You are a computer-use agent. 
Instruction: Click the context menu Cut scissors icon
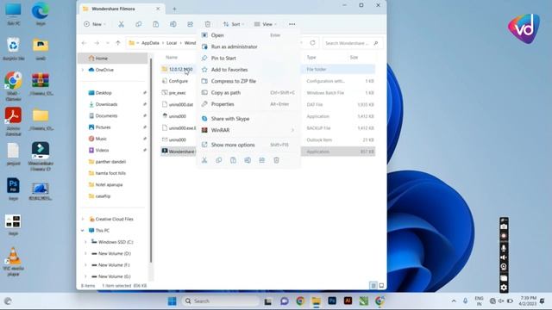point(204,160)
